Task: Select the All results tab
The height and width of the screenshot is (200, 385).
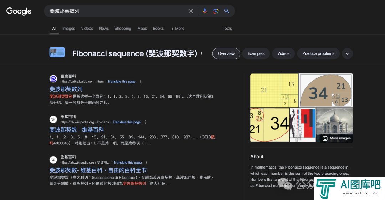Action: (x=54, y=29)
